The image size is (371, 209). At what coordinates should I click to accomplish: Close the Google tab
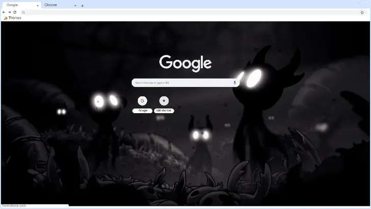pos(37,6)
